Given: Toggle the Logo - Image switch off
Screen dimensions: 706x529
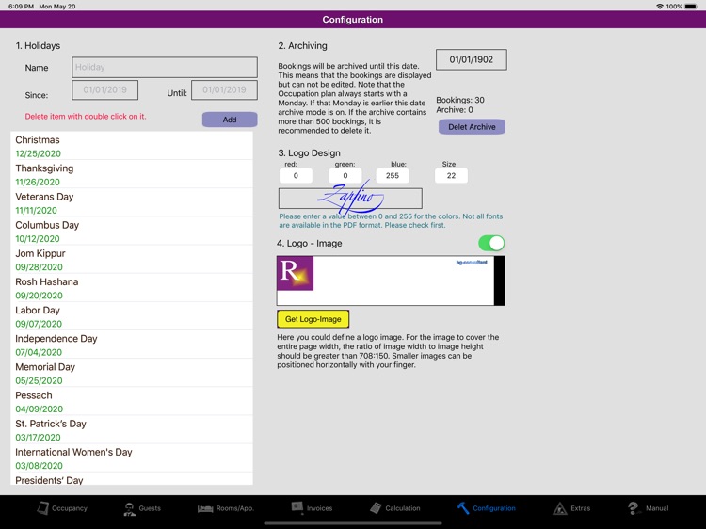Looking at the screenshot, I should coord(491,243).
